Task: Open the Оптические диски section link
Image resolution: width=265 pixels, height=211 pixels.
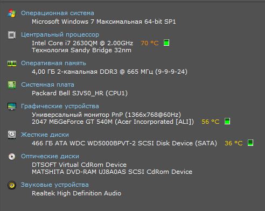Action: pyautogui.click(x=50, y=156)
